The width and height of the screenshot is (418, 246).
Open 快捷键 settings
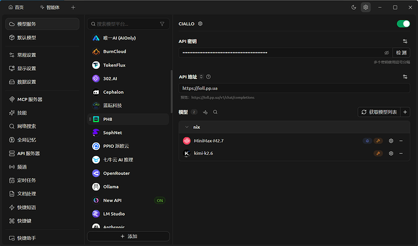pyautogui.click(x=42, y=221)
